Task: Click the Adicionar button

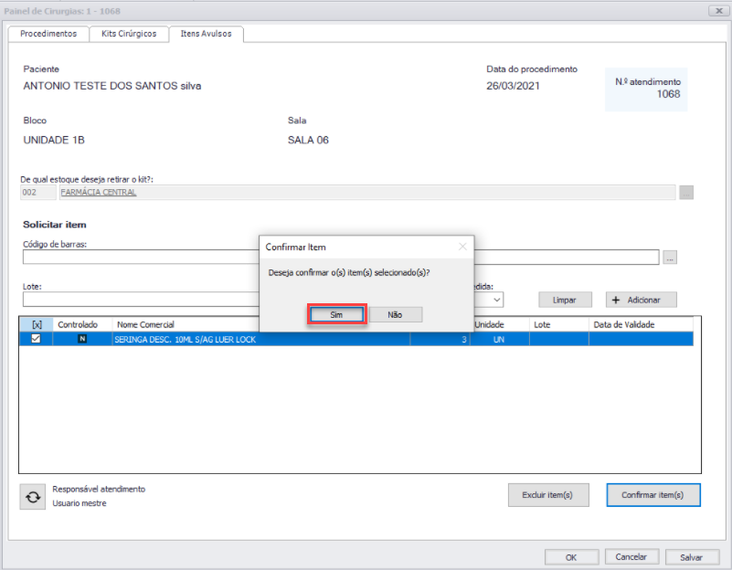Action: (641, 300)
